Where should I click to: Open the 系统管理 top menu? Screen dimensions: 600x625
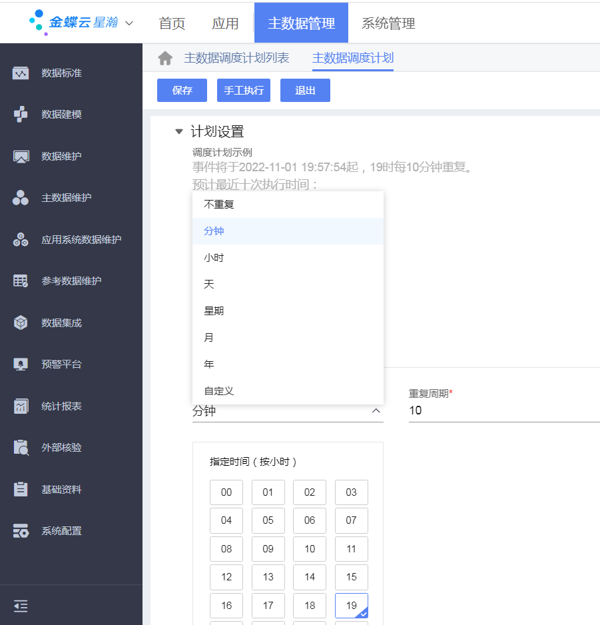pyautogui.click(x=388, y=23)
